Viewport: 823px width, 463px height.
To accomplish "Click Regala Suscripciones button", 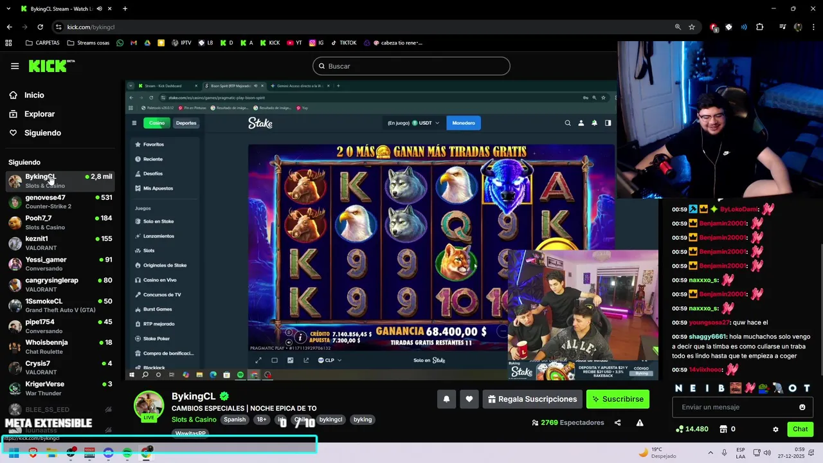I will (x=532, y=399).
